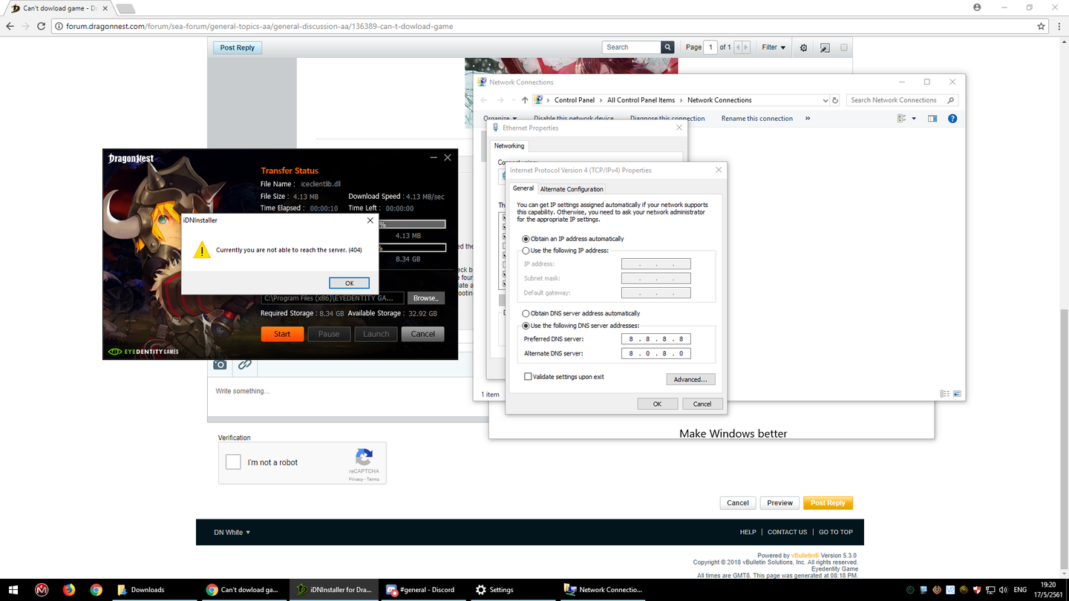Expand the toolbar overflow chevron in Network Connections
The image size is (1069, 601).
(808, 119)
